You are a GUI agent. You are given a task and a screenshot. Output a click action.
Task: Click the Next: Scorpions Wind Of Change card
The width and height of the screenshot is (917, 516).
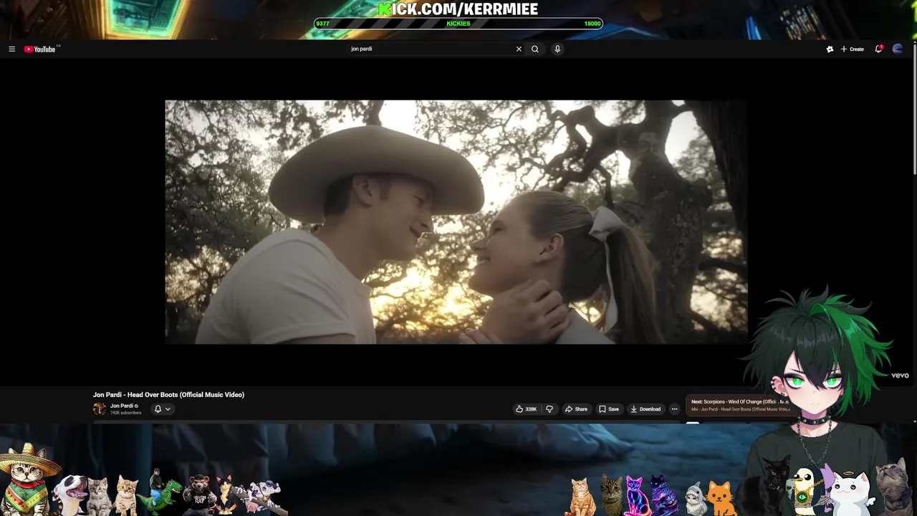coord(740,405)
